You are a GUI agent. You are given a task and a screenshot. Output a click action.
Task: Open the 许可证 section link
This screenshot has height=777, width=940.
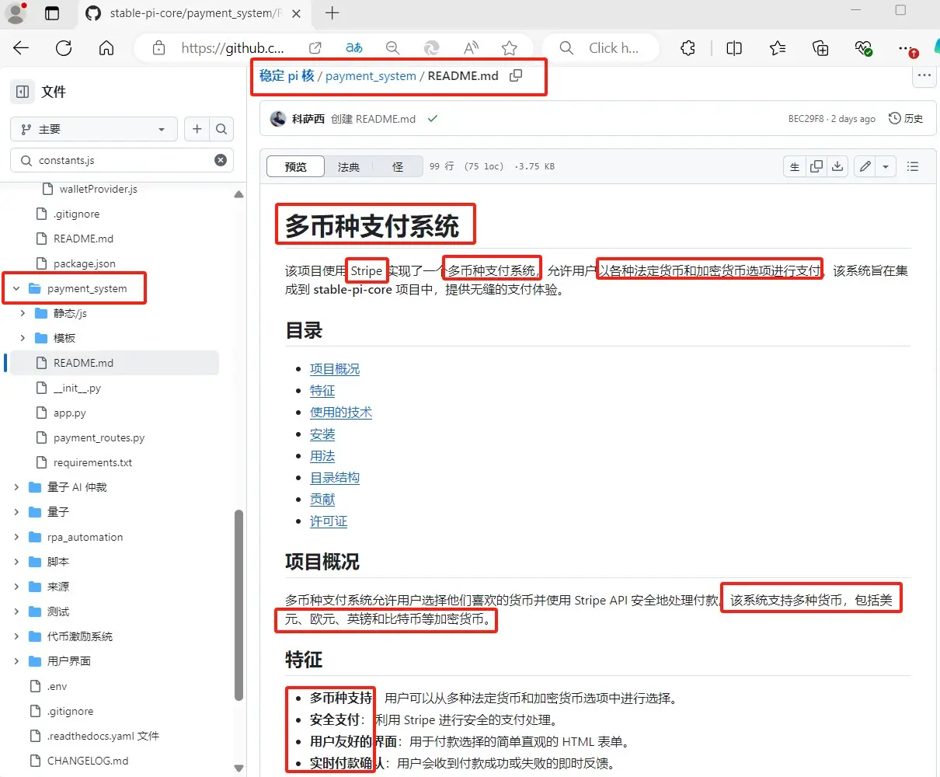point(329,521)
